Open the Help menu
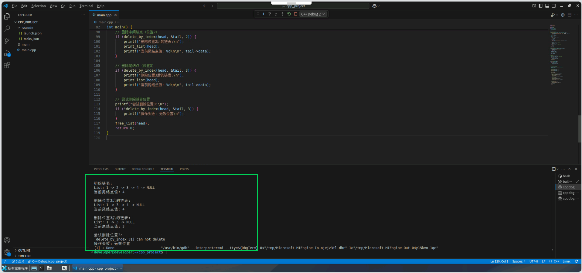The height and width of the screenshot is (273, 582). [x=101, y=6]
